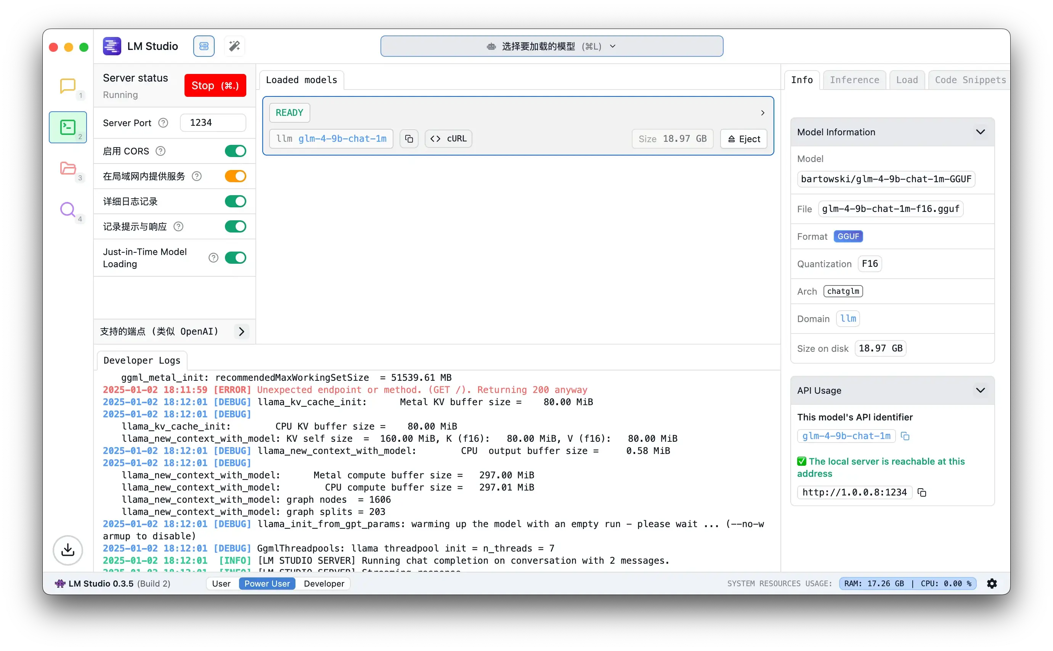Screen dimensions: 1053x651
Task: Copy the local server address
Action: coord(921,492)
